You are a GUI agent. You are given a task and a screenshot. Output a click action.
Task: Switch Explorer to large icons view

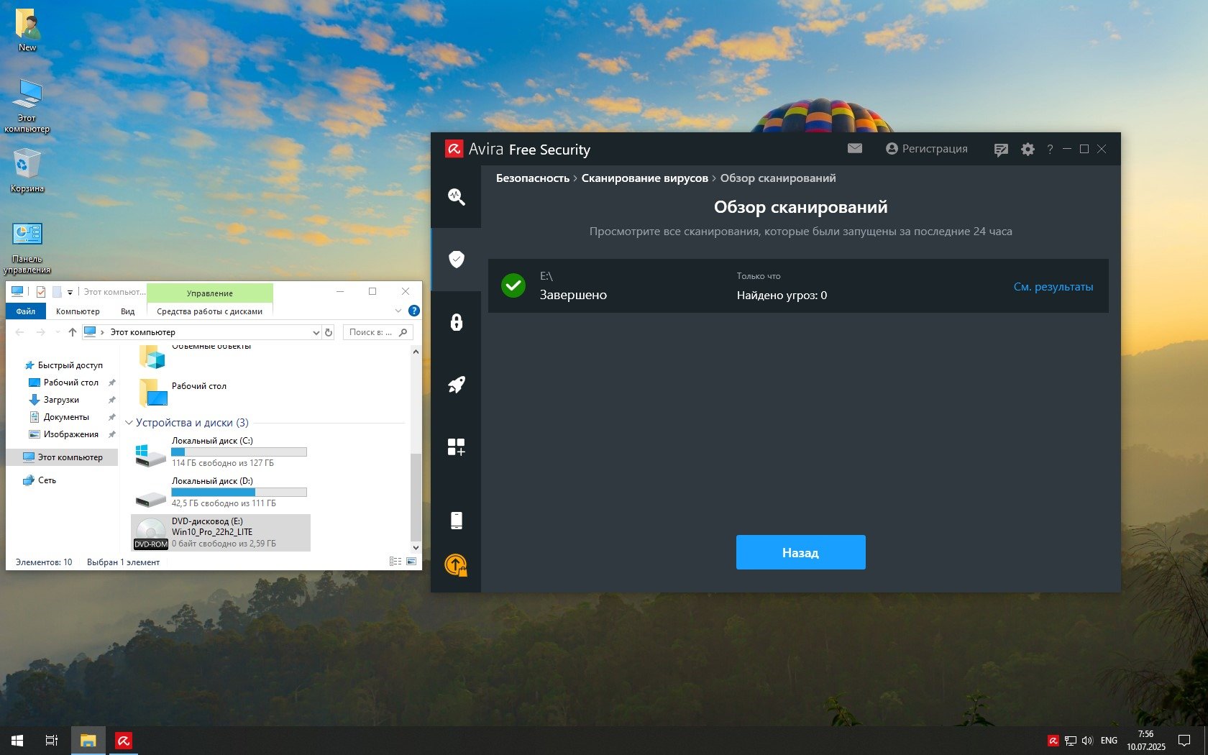tap(411, 562)
